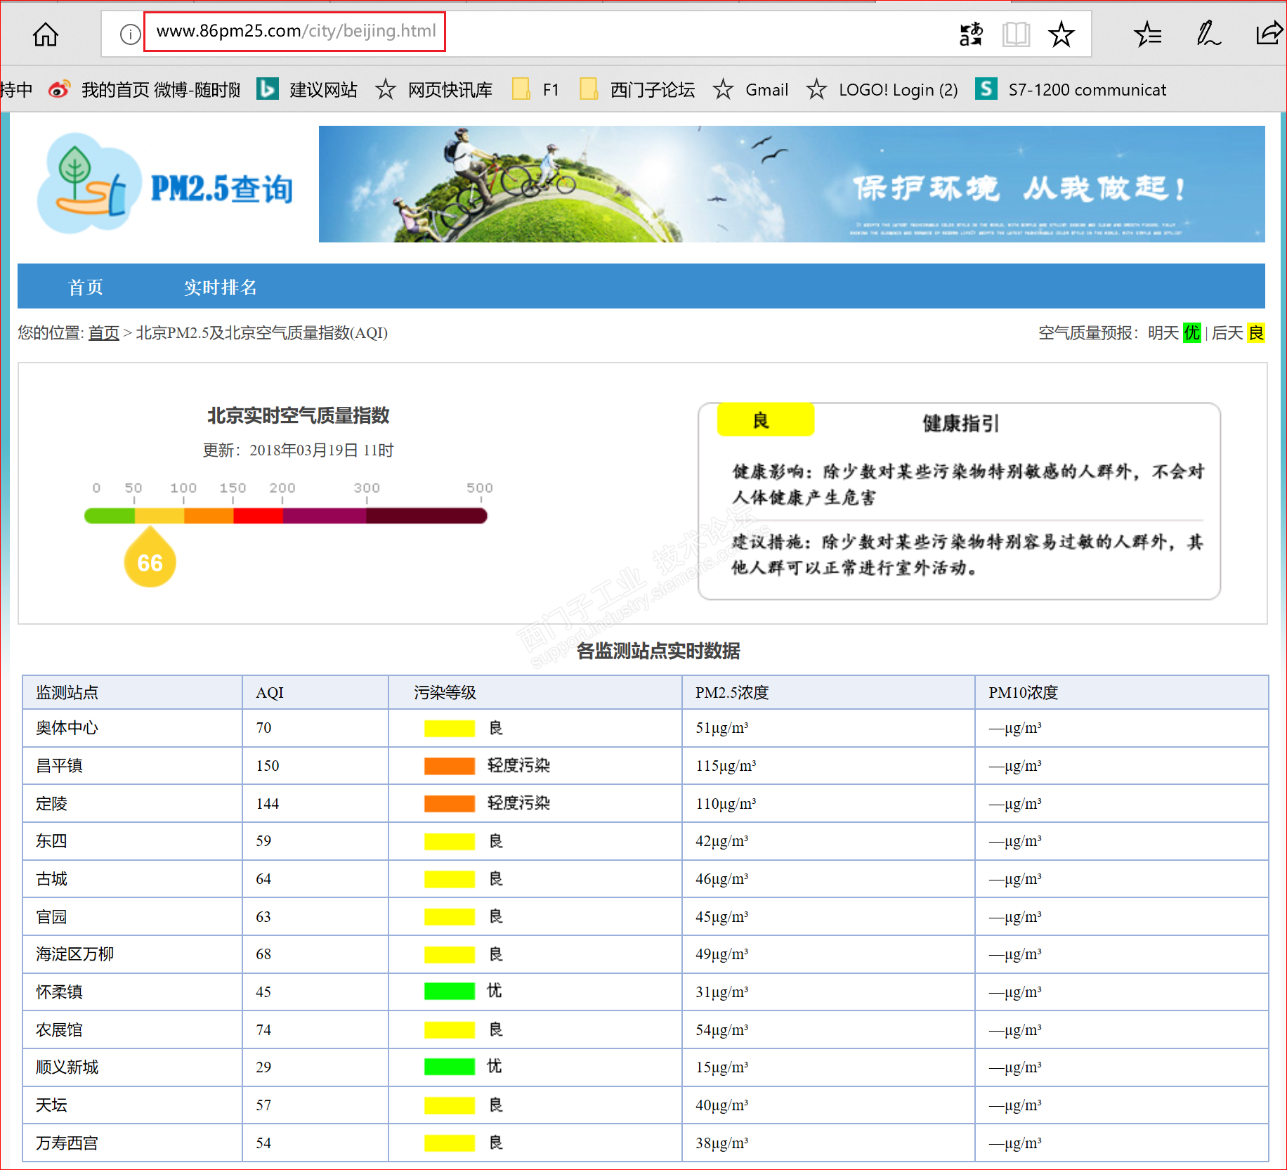Click the yellow 良 health level badge
1287x1170 pixels.
[765, 420]
